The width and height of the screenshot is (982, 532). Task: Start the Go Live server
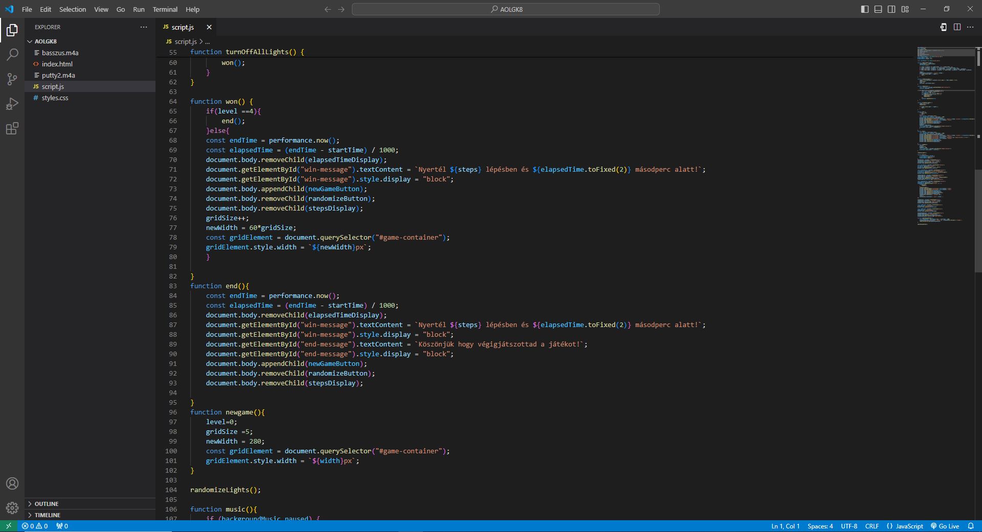(945, 526)
